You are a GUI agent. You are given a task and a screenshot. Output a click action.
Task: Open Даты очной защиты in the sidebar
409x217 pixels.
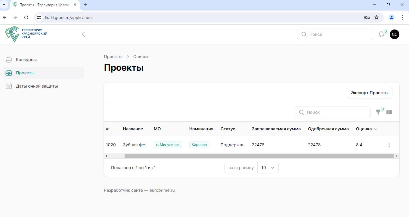(x=43, y=86)
